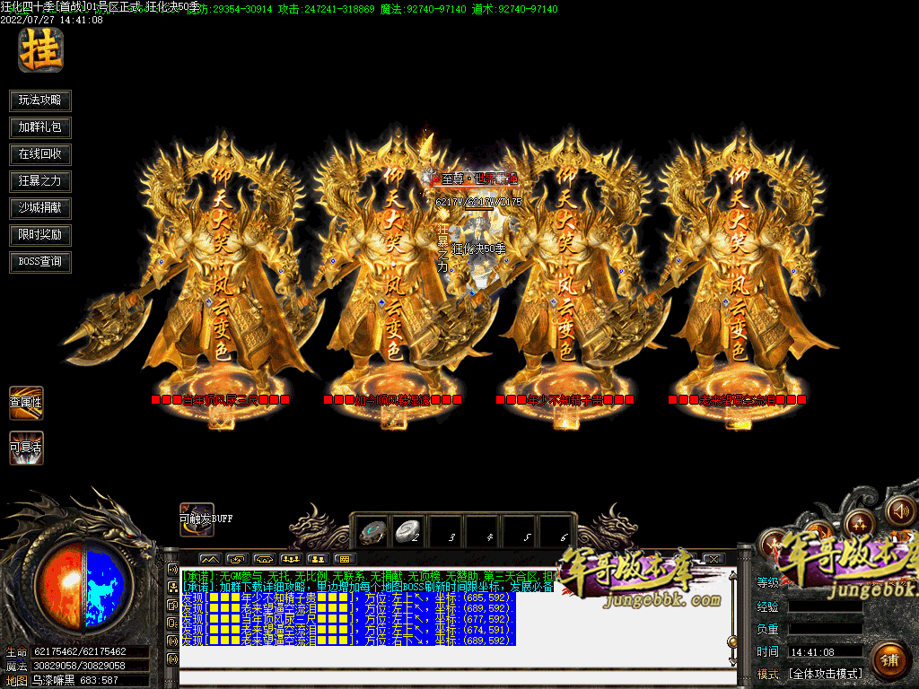Screen dimensions: 919x689
Task: Click the three-sparkles round icon
Action: pos(859,524)
